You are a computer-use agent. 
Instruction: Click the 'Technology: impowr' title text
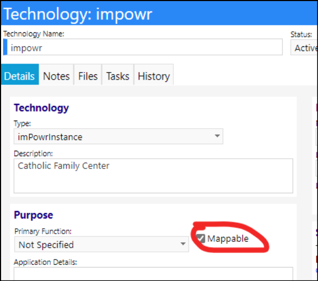tap(78, 15)
